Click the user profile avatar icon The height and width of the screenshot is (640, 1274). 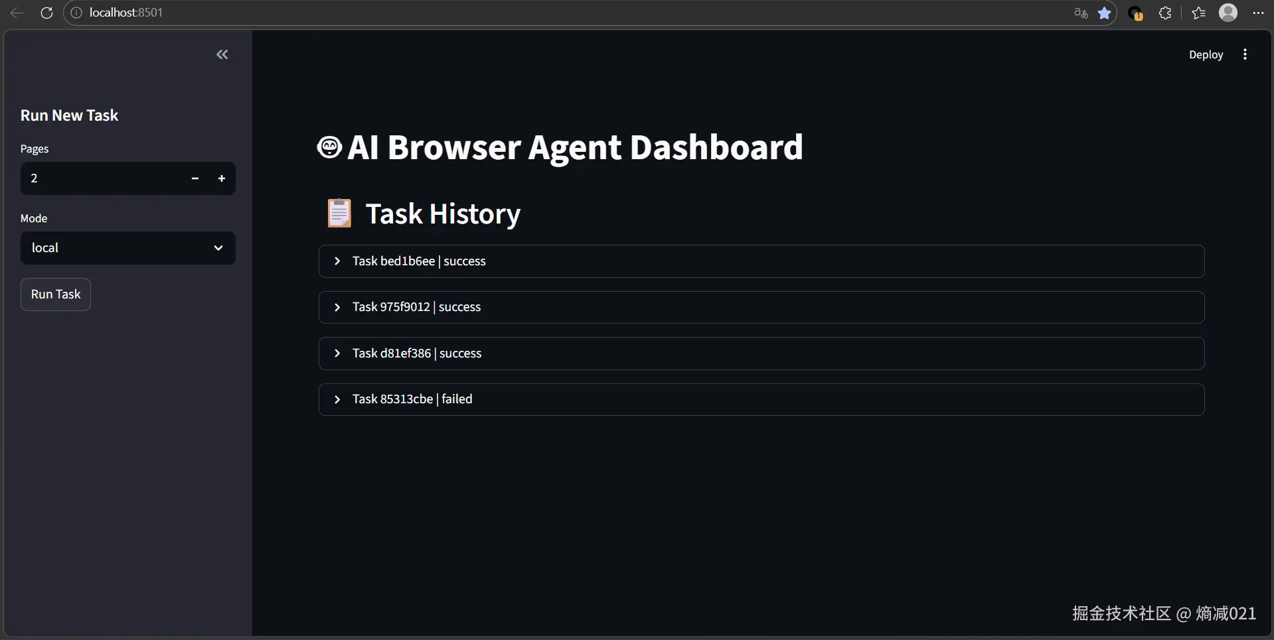(1228, 13)
